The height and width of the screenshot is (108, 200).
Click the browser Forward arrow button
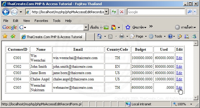[14, 12]
